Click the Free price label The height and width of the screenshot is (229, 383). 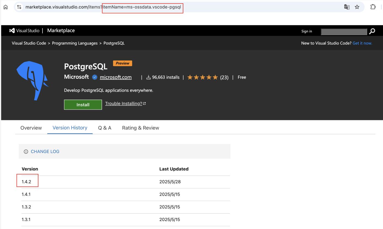tap(242, 77)
